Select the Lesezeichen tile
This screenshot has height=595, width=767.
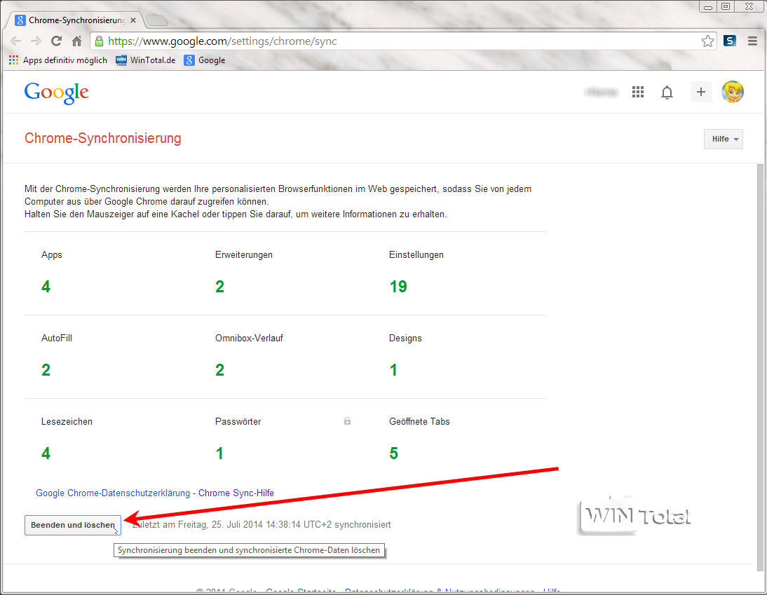click(x=111, y=440)
